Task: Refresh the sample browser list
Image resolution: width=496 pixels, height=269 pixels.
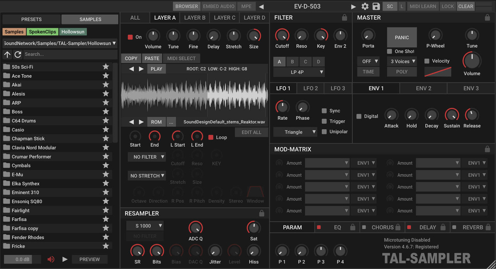Action: click(x=18, y=54)
